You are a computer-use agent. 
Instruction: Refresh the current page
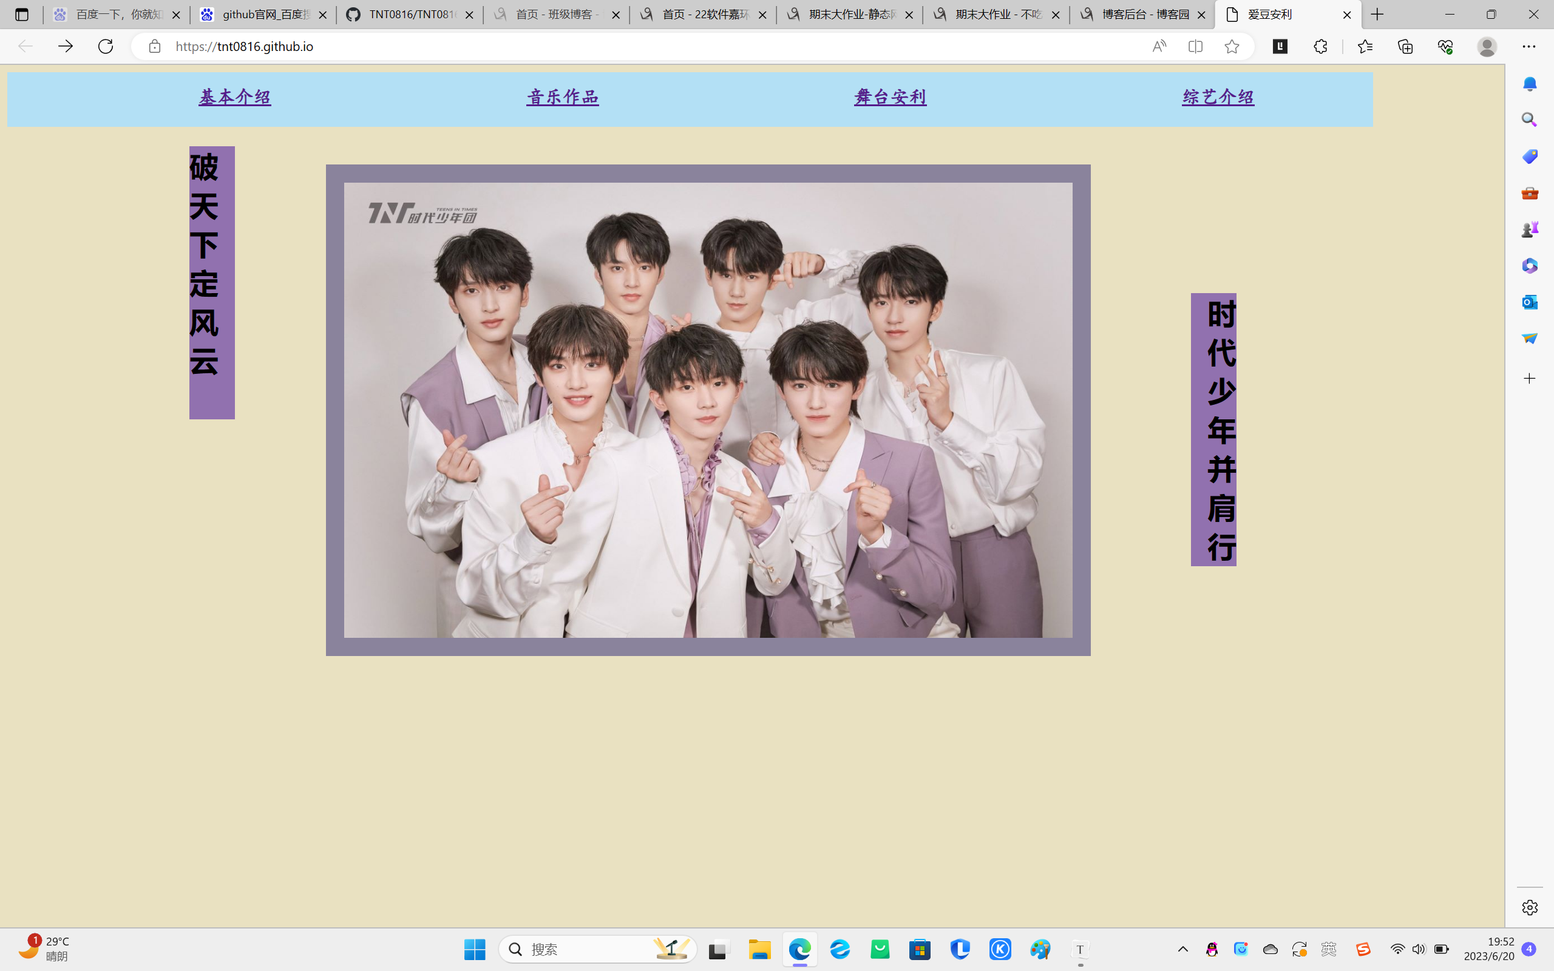coord(105,46)
